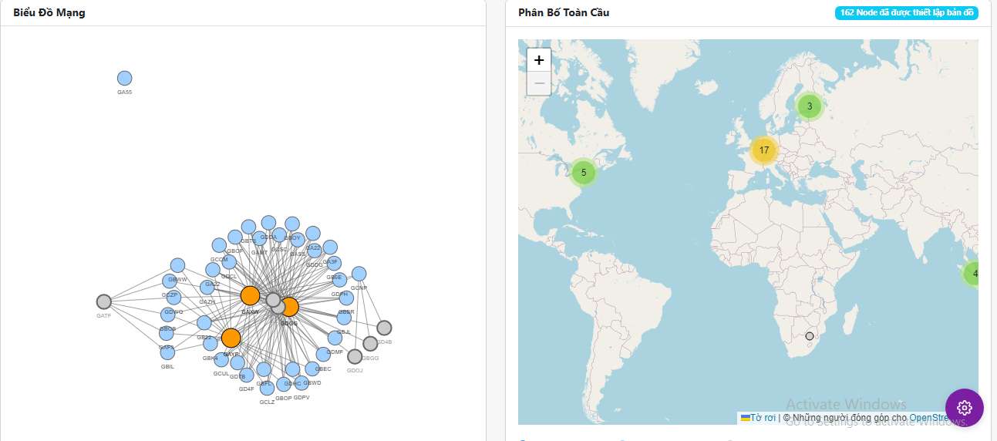
Task: Select the grey GDOJ node
Action: pos(355,356)
